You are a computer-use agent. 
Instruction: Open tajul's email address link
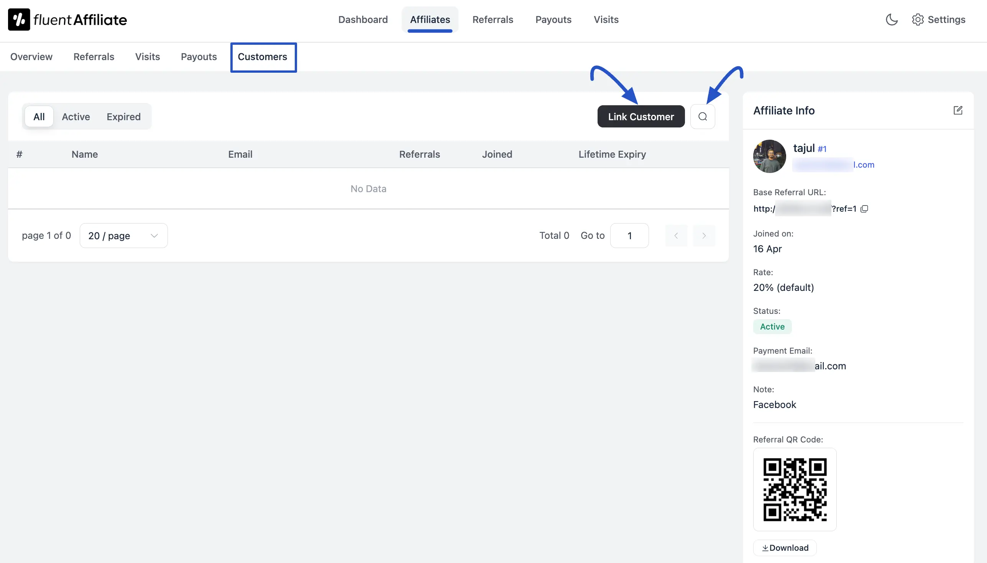(833, 165)
